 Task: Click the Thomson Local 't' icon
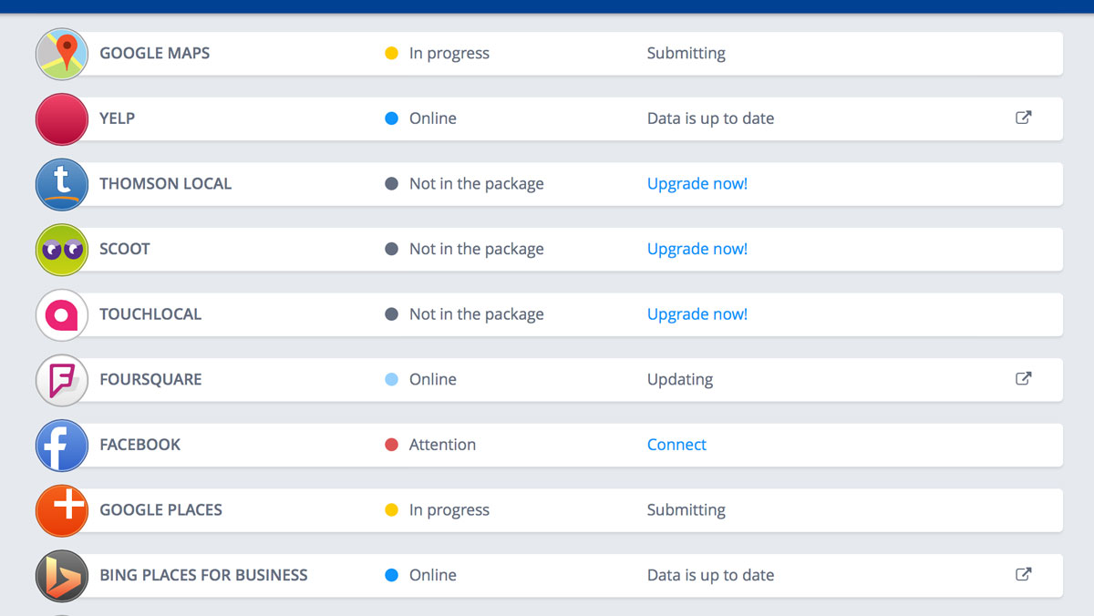[x=62, y=184]
